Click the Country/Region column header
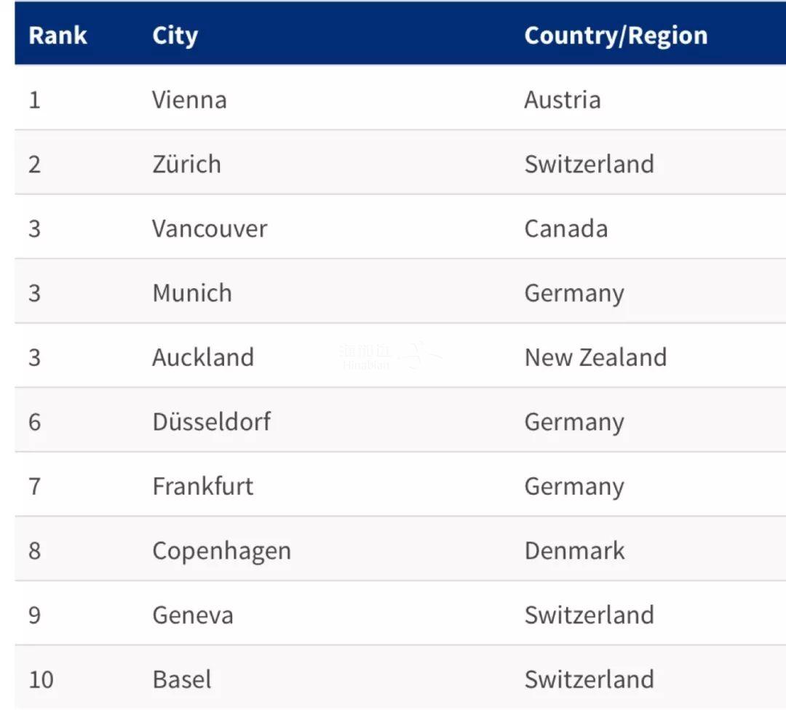Image resolution: width=786 pixels, height=710 pixels. click(616, 36)
